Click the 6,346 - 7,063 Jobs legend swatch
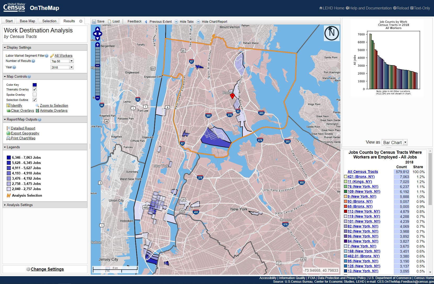Screen dimensions: 434x284 9,157
